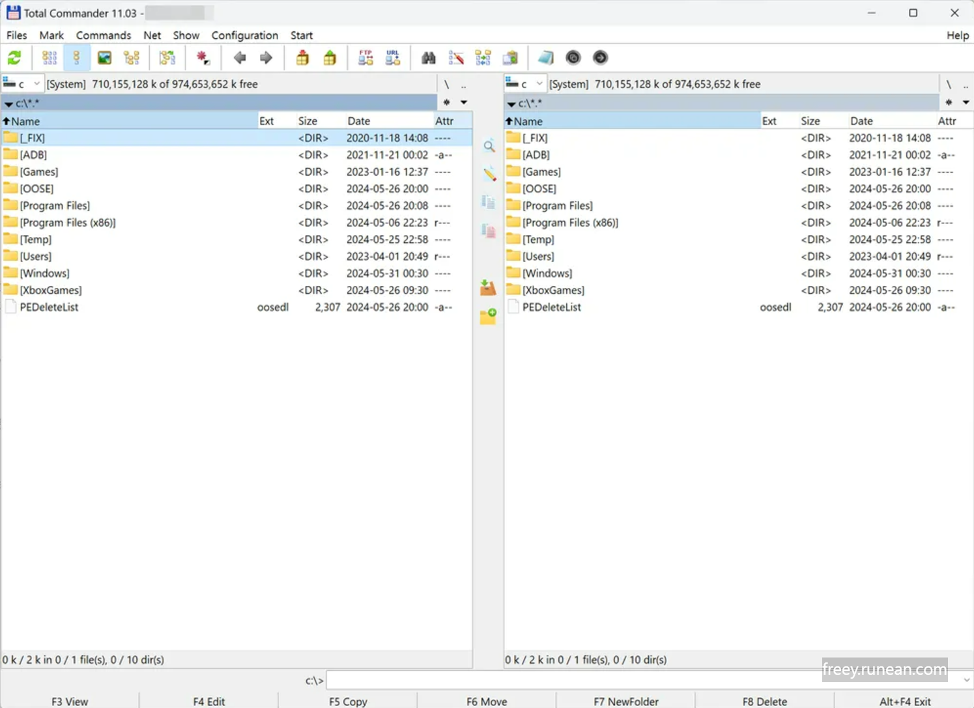Click the F3 View button
This screenshot has height=708, width=974.
[x=70, y=701]
